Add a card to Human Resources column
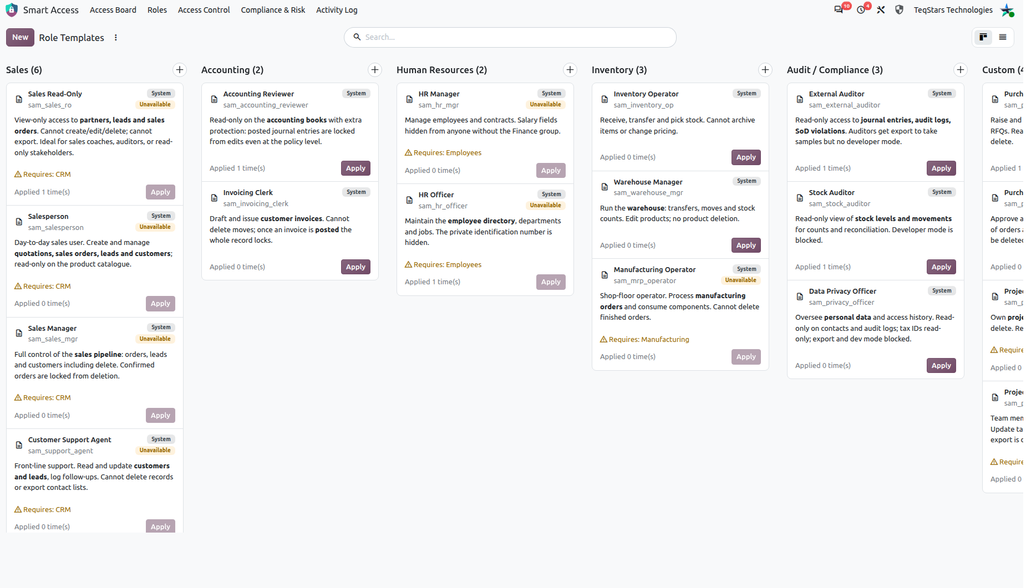1026x588 pixels. [x=570, y=70]
